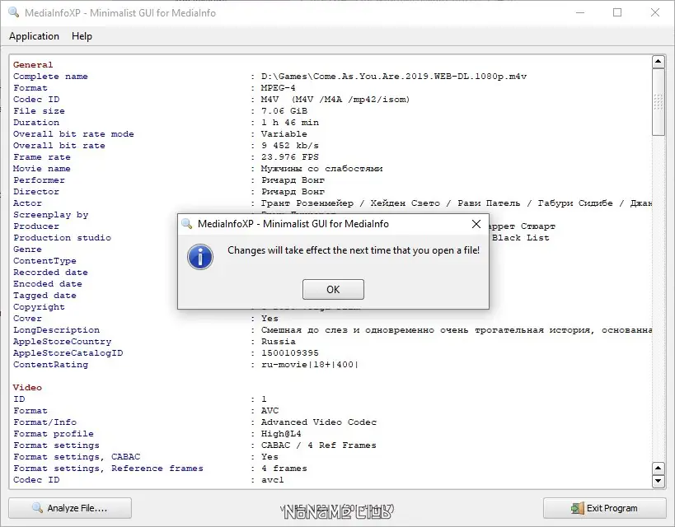
Task: Click the exit door icon on the Exit Program button
Action: pyautogui.click(x=577, y=508)
